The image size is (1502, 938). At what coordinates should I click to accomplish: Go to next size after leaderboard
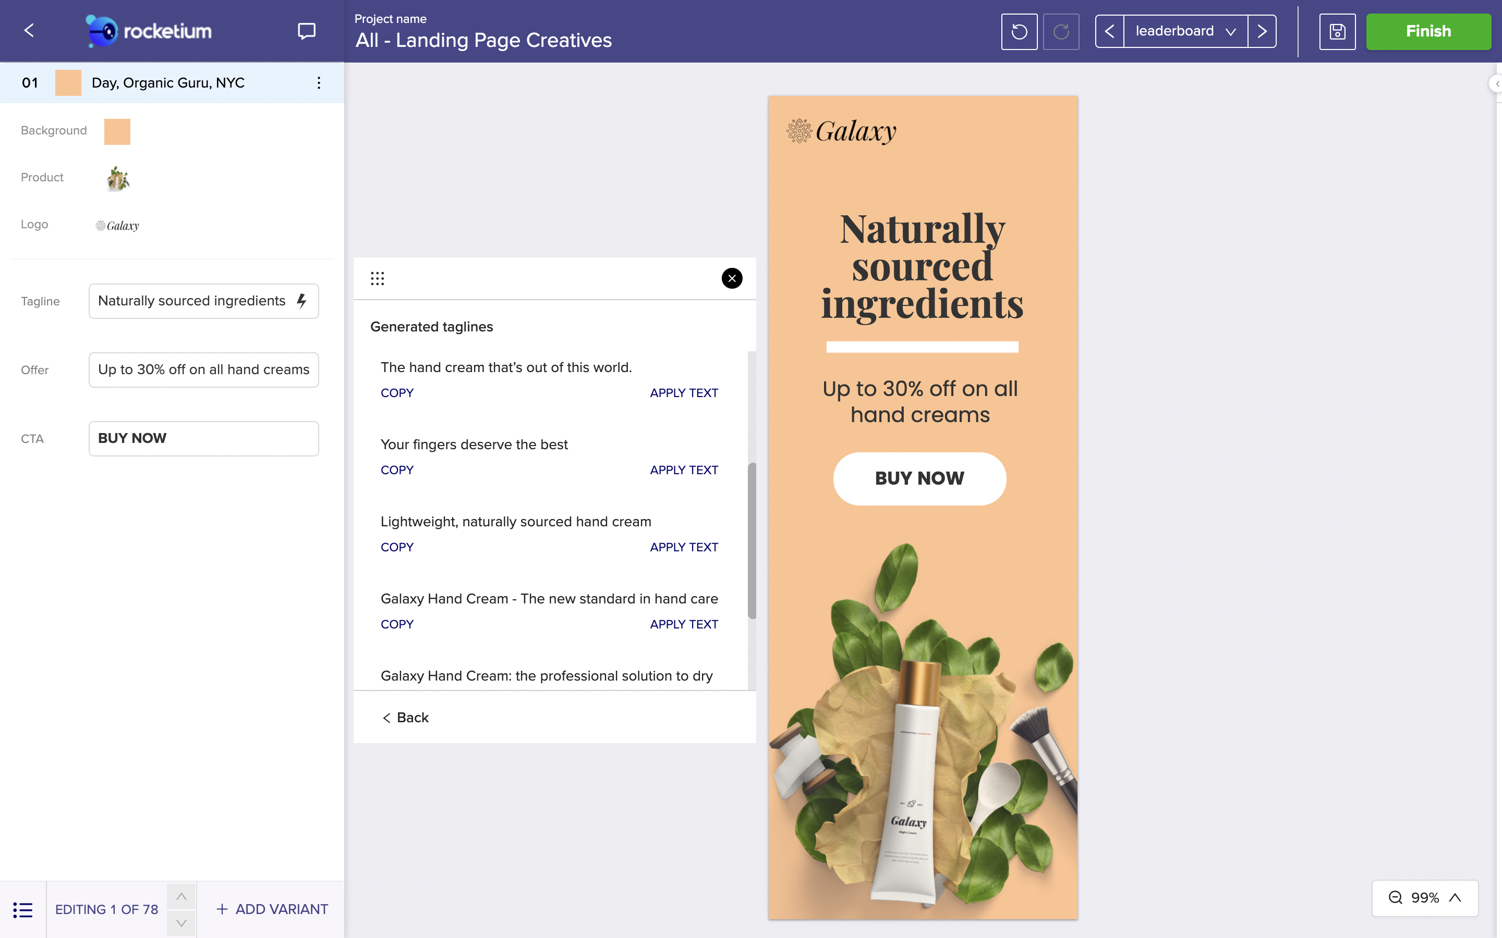tap(1262, 31)
